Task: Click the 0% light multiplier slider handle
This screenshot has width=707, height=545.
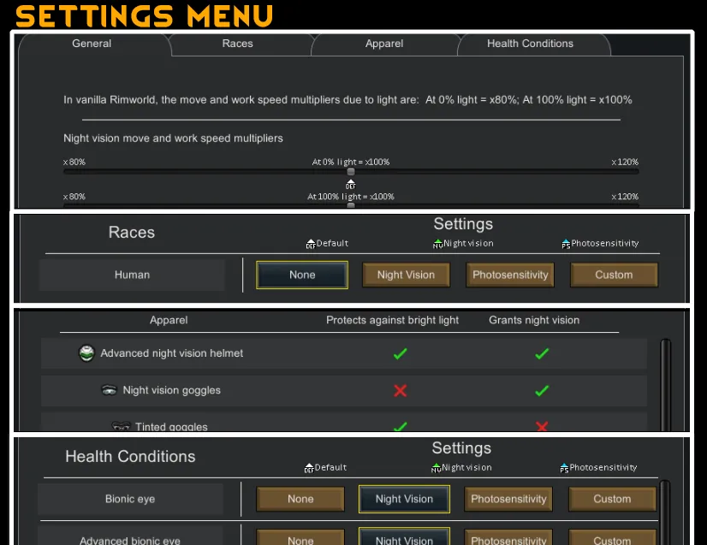Action: 350,172
